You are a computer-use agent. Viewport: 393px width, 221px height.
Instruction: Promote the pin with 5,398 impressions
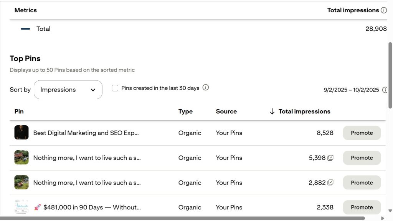[362, 158]
